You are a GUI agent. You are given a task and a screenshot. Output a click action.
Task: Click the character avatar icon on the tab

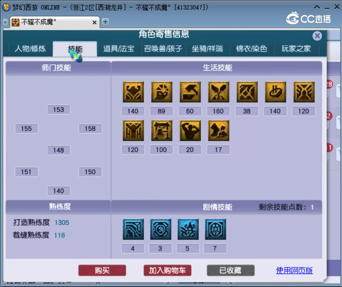15,22
